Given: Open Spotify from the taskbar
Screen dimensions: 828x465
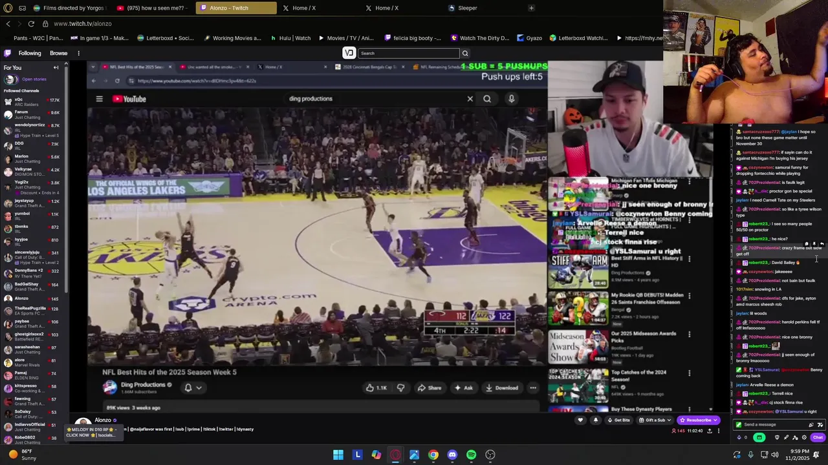Looking at the screenshot, I should point(471,455).
